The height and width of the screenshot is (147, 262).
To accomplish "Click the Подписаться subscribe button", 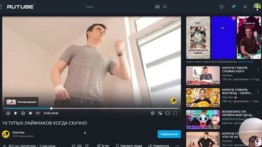I will pos(169,134).
